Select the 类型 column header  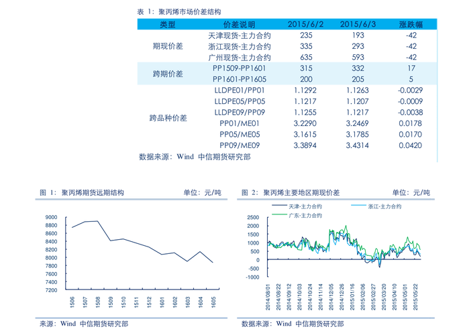click(x=168, y=24)
